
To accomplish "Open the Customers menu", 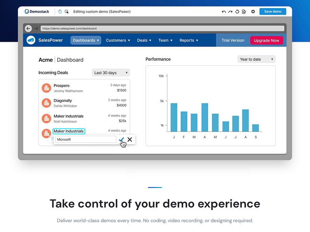I will pos(118,40).
